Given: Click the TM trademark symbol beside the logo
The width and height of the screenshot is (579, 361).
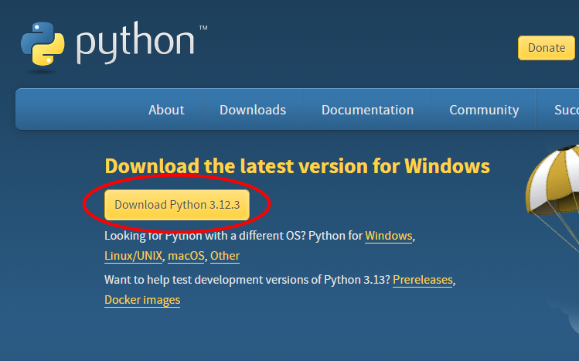Looking at the screenshot, I should pos(203,29).
